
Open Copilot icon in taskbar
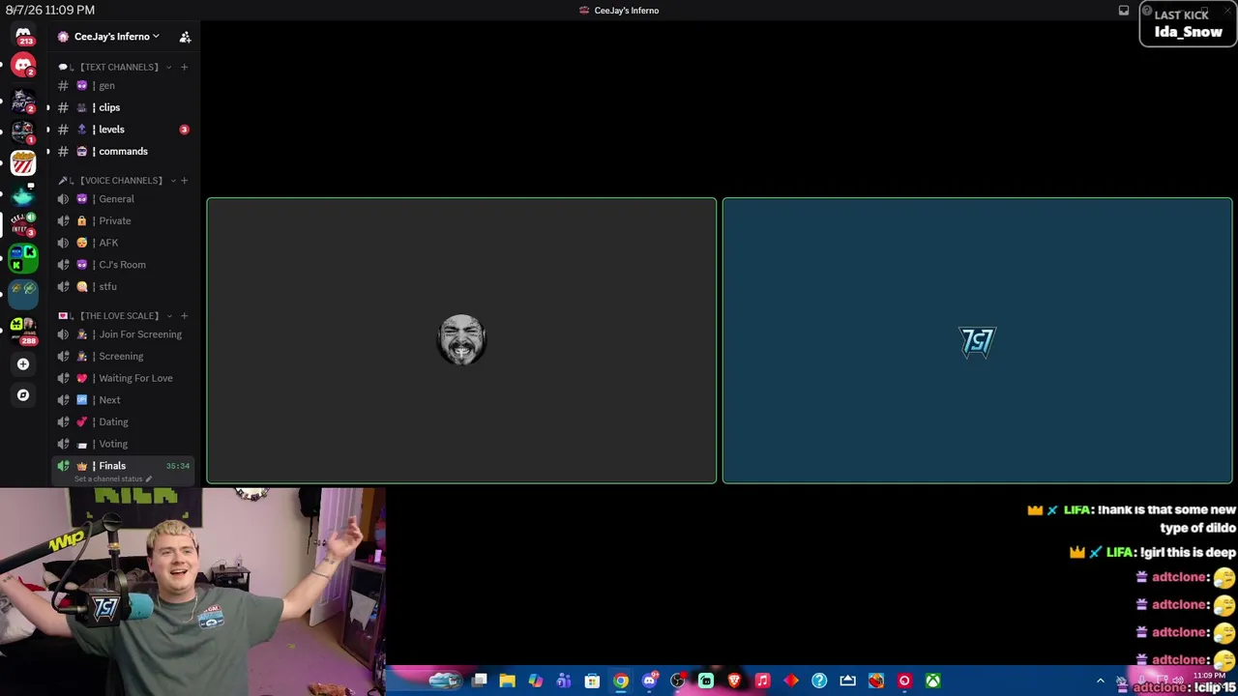coord(536,681)
